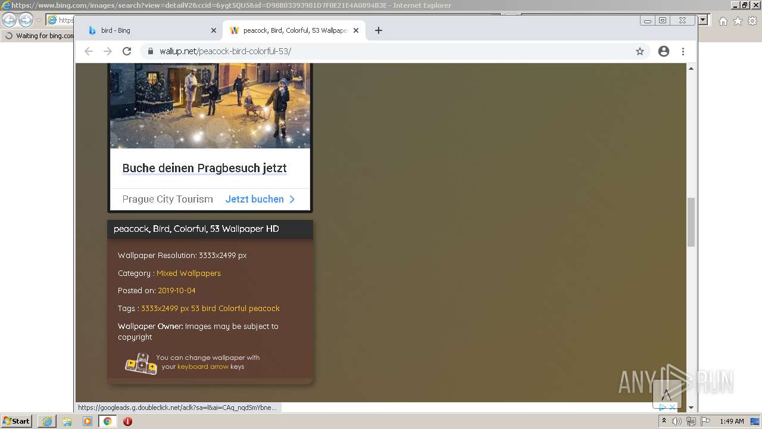Open Internet Explorer Tools gear
The width and height of the screenshot is (762, 429).
[x=752, y=21]
